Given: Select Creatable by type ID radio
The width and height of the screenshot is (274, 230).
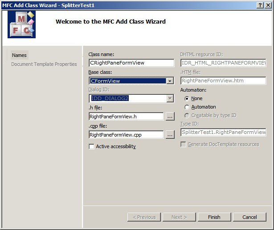Looking at the screenshot, I should click(187, 116).
